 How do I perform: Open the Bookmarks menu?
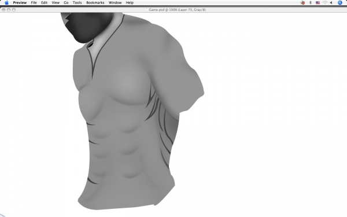(95, 3)
